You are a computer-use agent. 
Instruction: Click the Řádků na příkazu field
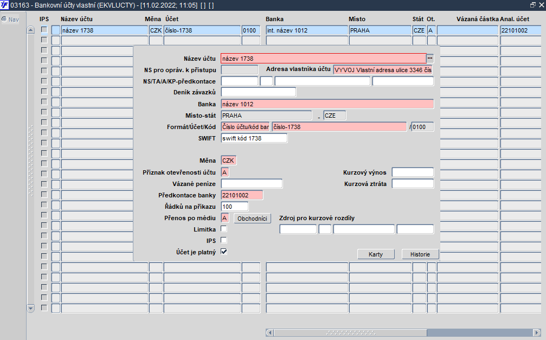point(234,207)
